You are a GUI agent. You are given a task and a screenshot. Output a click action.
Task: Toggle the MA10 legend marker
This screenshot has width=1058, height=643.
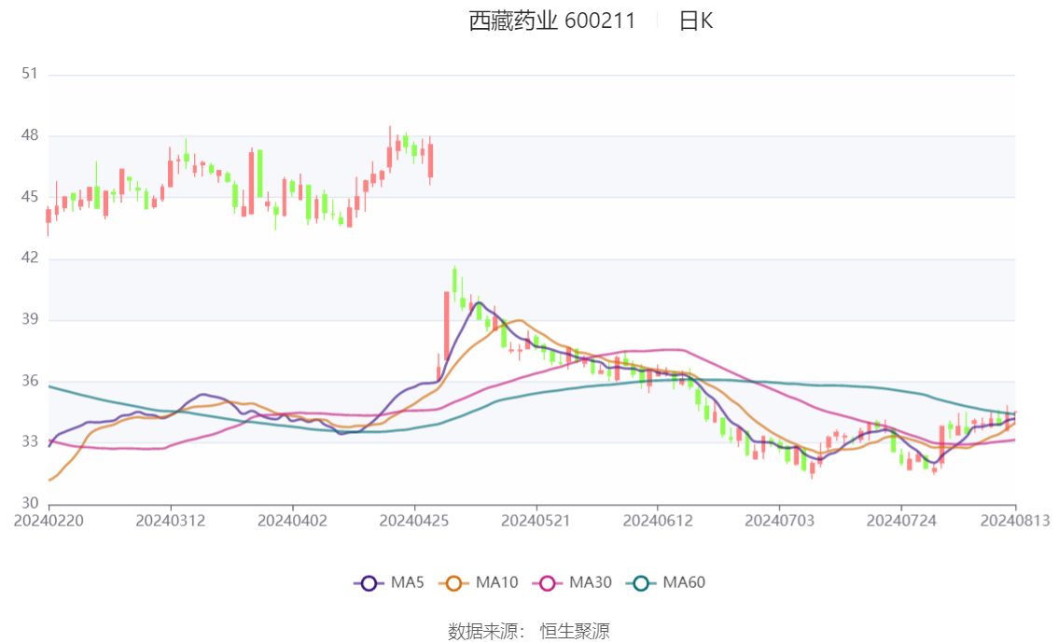tap(453, 583)
